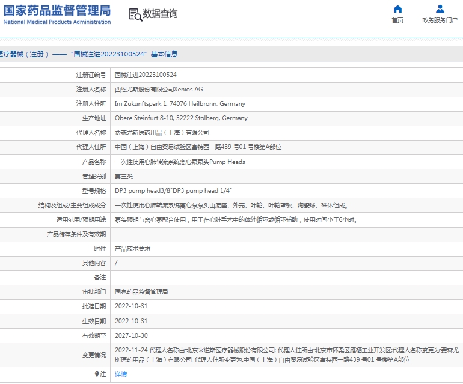Select the 变更情况 2022-11-24 change record
This screenshot has width=463, height=384.
[x=287, y=355]
